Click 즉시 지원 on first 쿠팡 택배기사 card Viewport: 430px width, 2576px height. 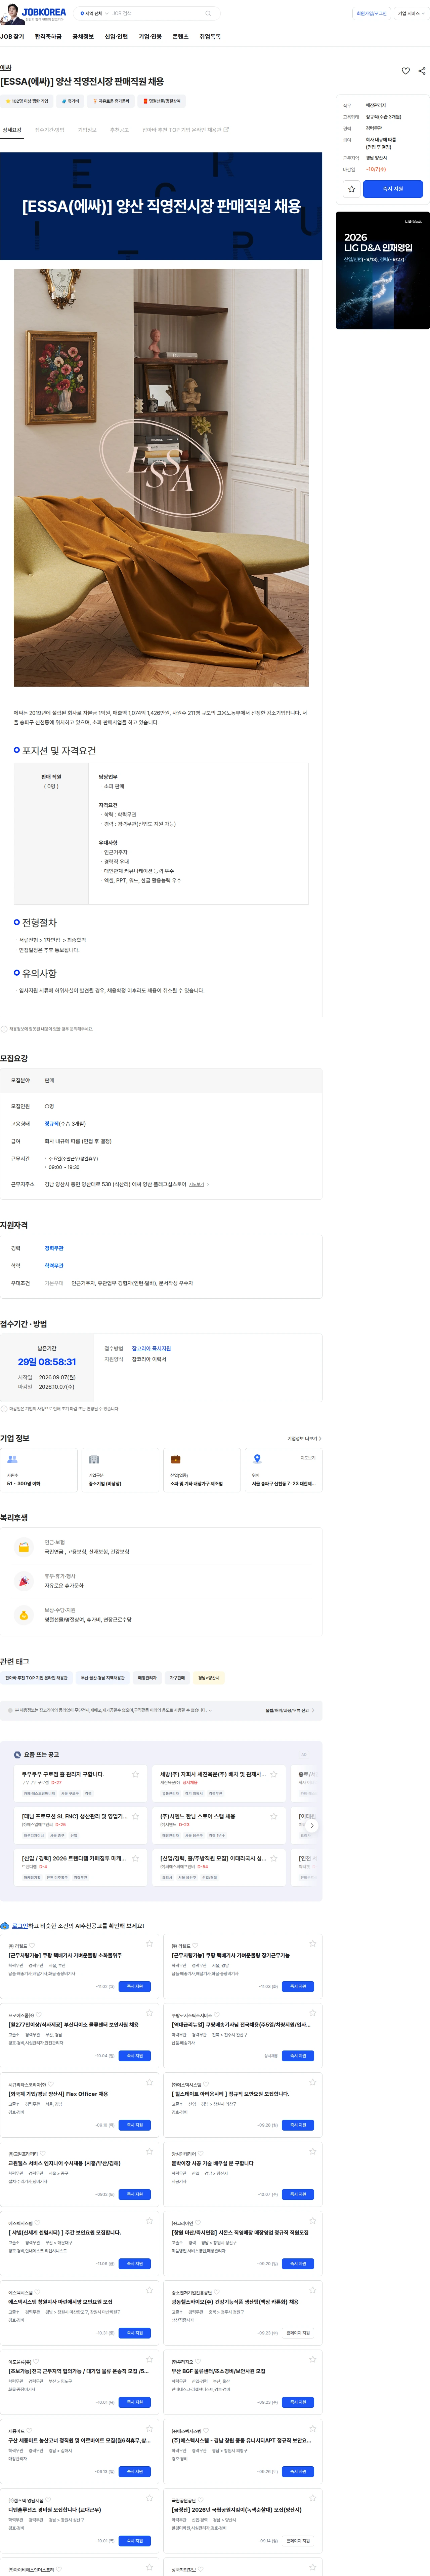click(x=135, y=1986)
